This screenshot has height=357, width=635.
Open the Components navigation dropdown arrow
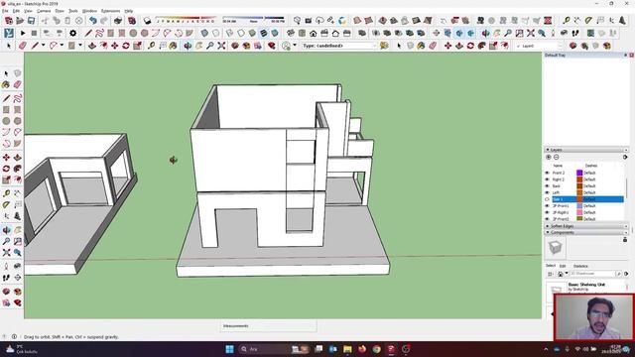(567, 274)
